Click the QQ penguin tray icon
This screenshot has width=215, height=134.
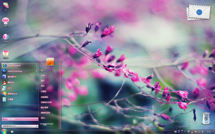pos(192,131)
